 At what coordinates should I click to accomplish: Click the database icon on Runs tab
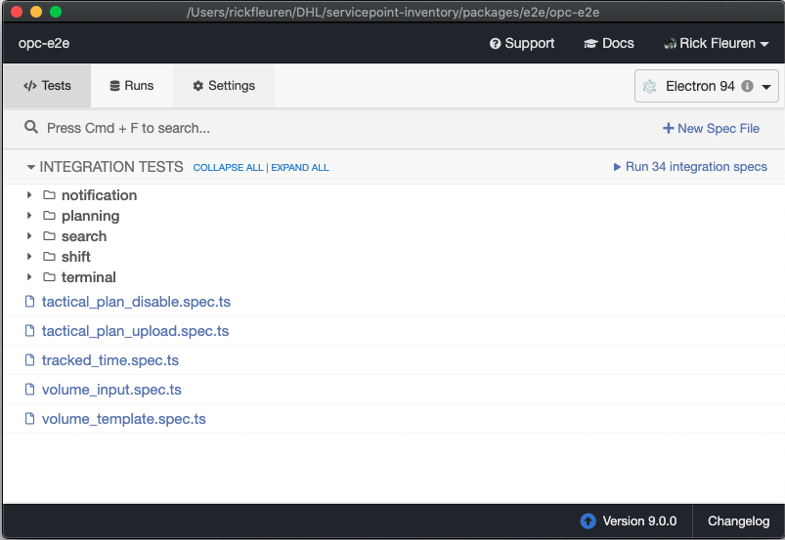coord(114,86)
